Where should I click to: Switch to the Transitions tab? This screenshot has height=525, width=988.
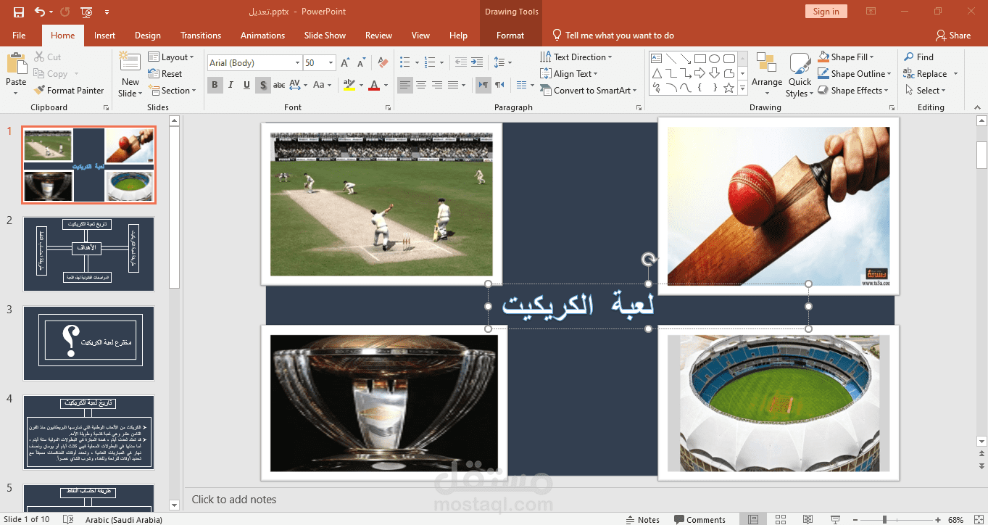(x=201, y=36)
